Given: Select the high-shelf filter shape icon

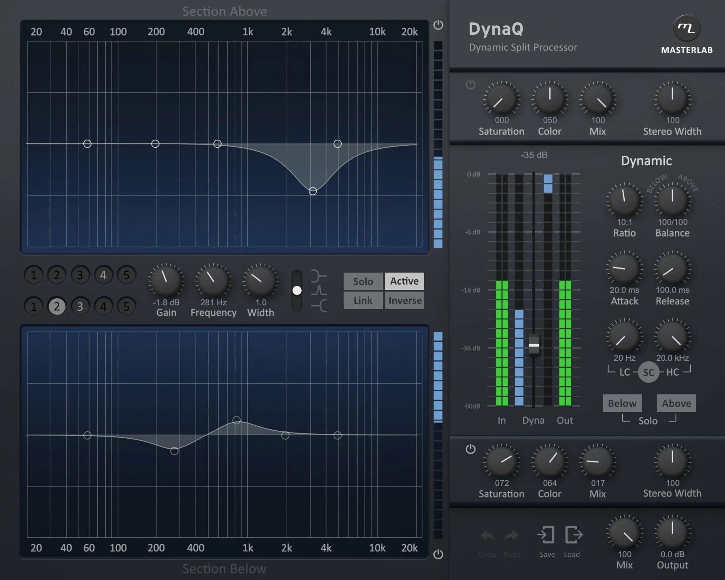Looking at the screenshot, I should pos(319,306).
